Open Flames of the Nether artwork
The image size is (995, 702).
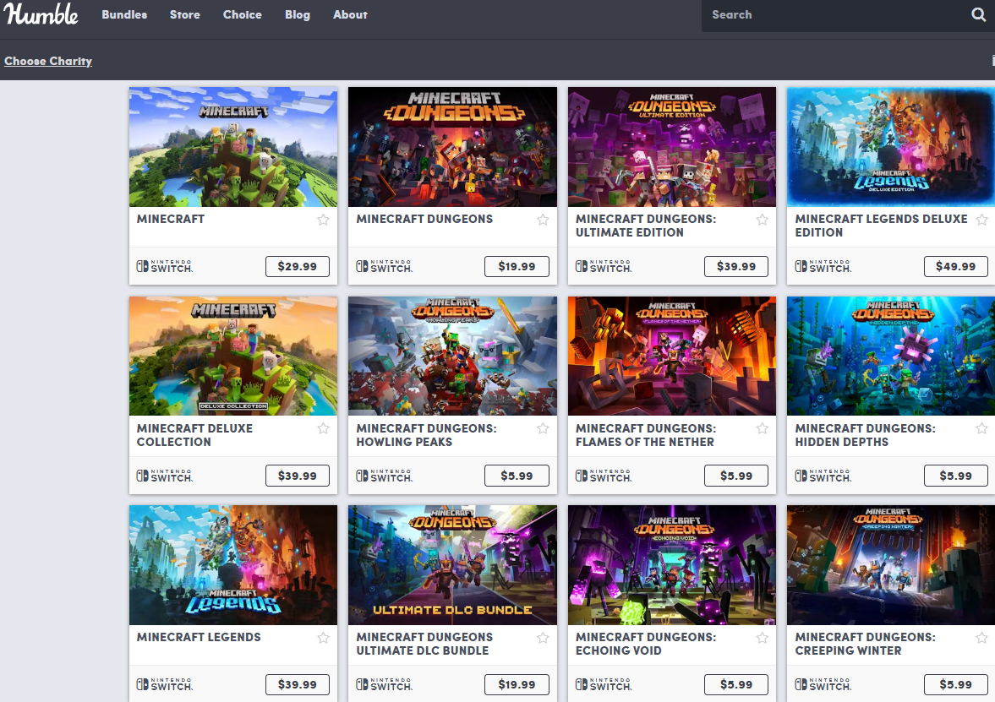(672, 356)
